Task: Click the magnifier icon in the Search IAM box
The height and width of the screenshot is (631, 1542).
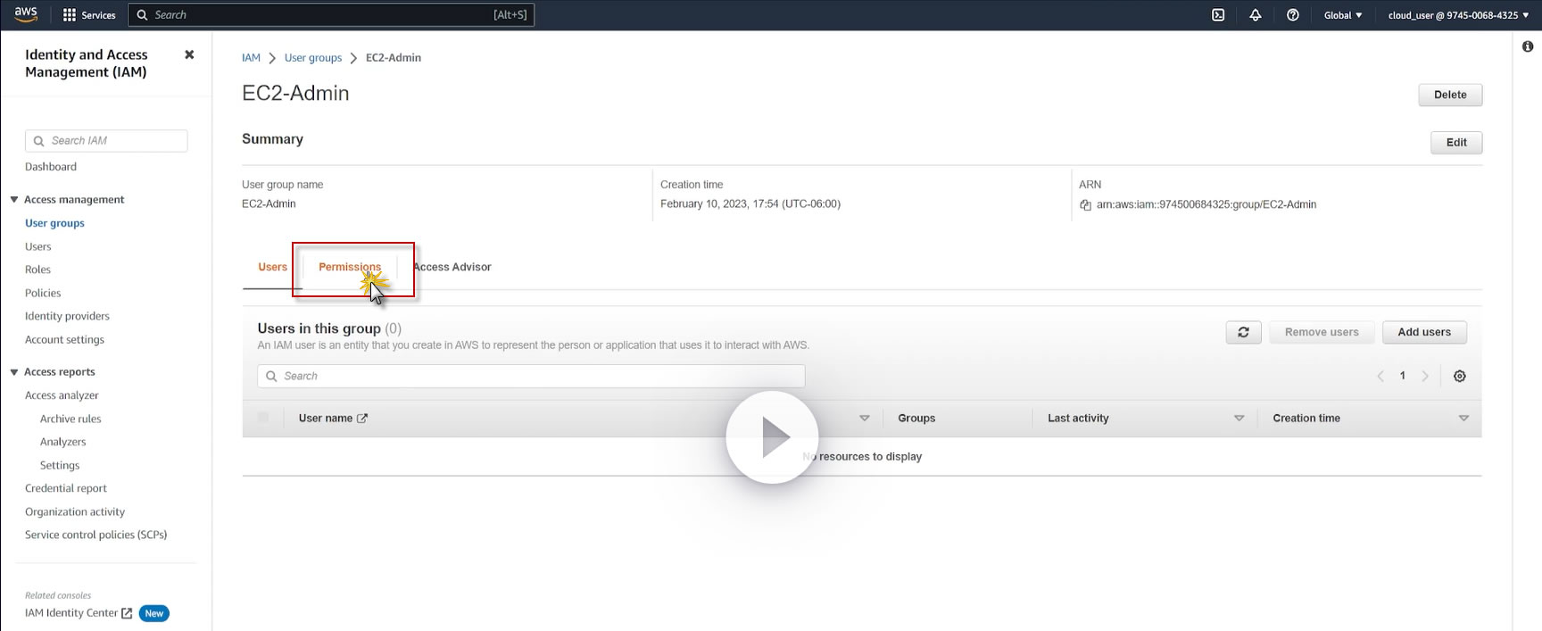Action: 38,141
